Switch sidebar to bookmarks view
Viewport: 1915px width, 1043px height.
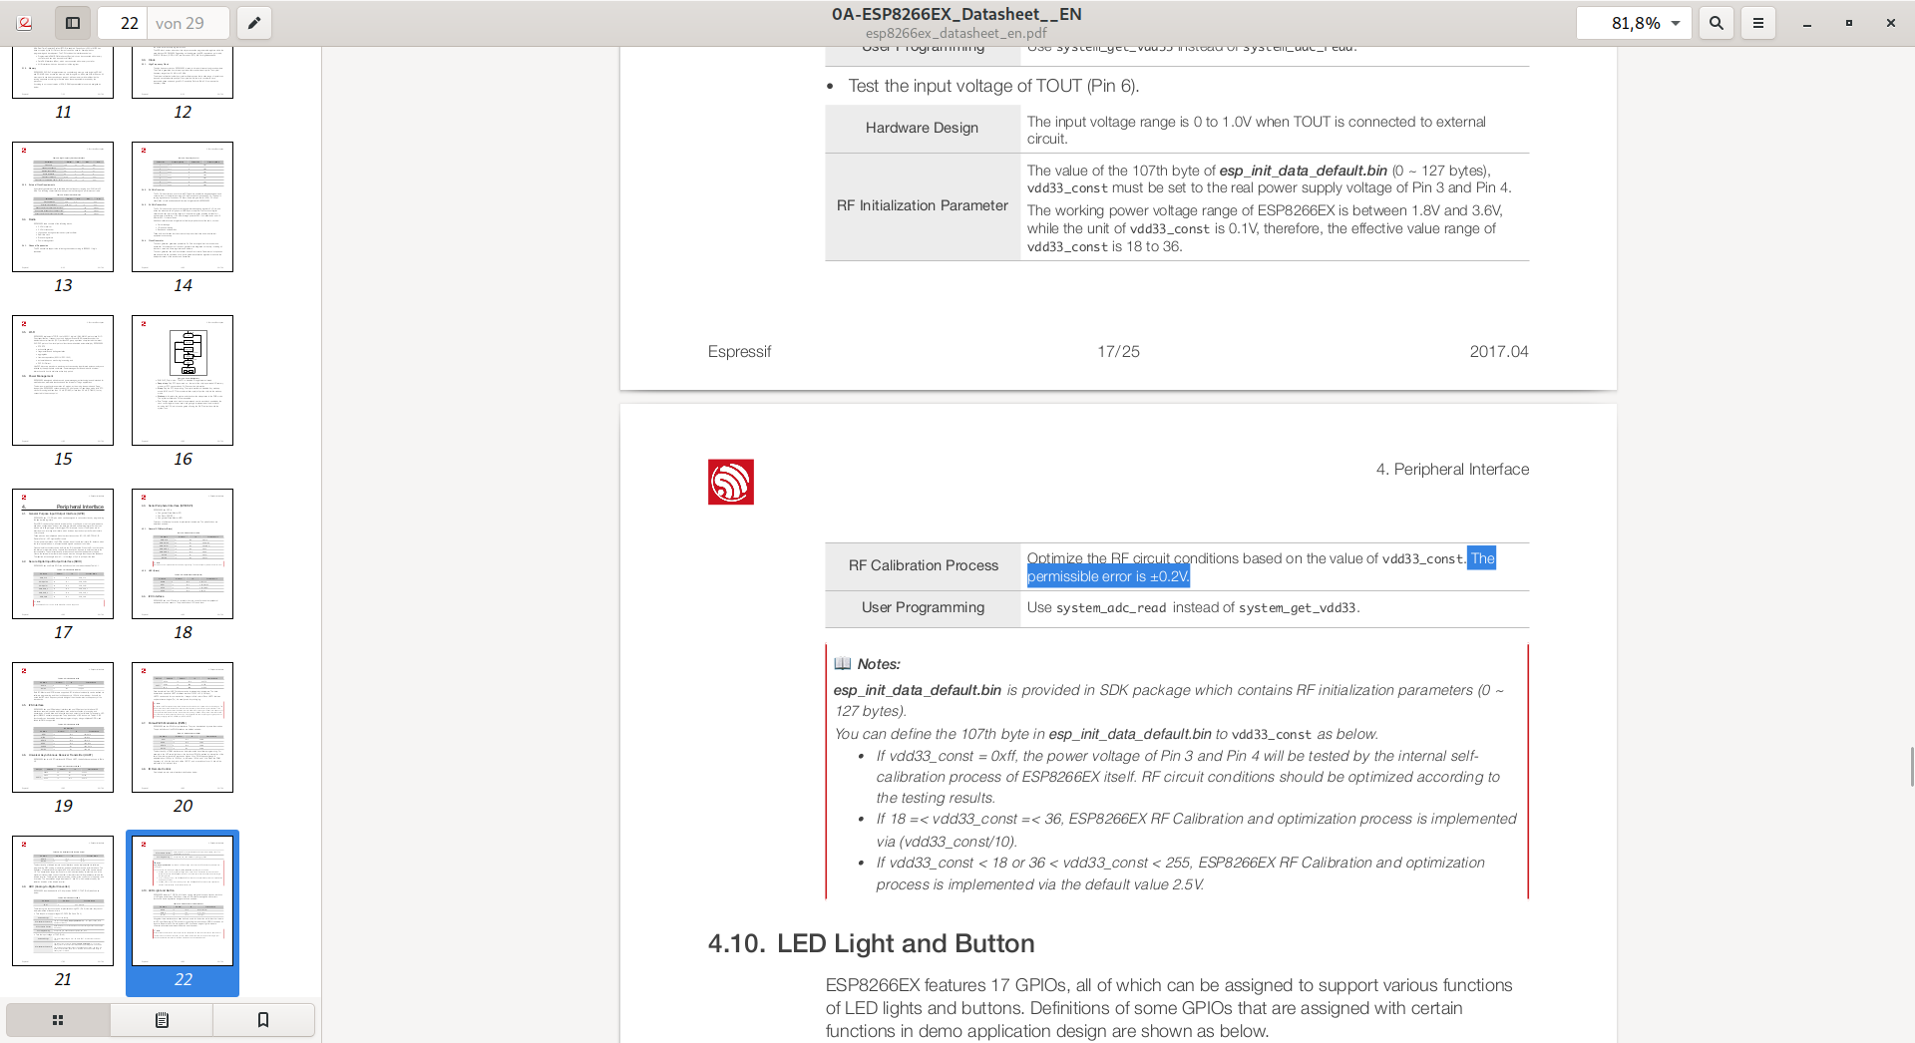pos(263,1020)
